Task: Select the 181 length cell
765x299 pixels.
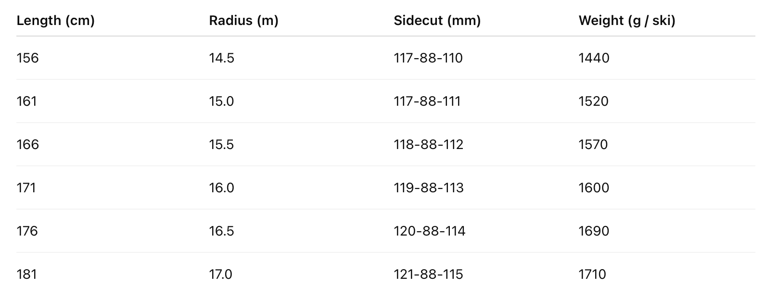Action: pos(26,274)
